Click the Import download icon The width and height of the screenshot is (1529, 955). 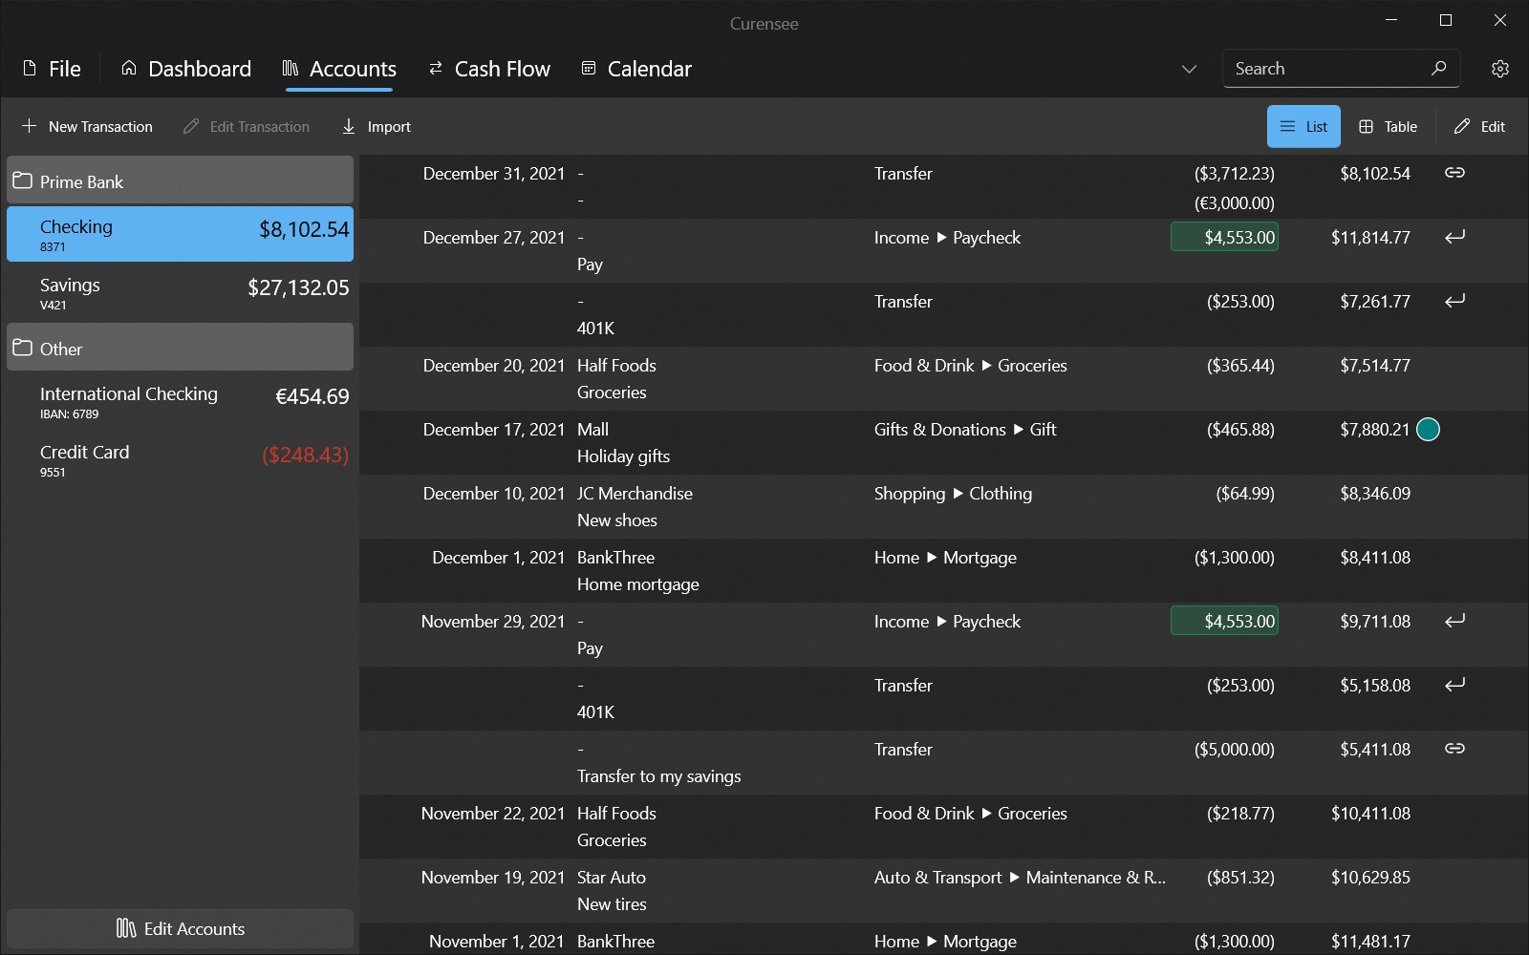pos(349,126)
